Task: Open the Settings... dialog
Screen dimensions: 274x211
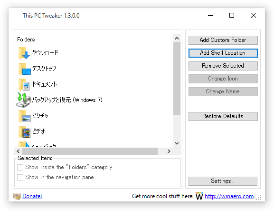Action: click(223, 181)
